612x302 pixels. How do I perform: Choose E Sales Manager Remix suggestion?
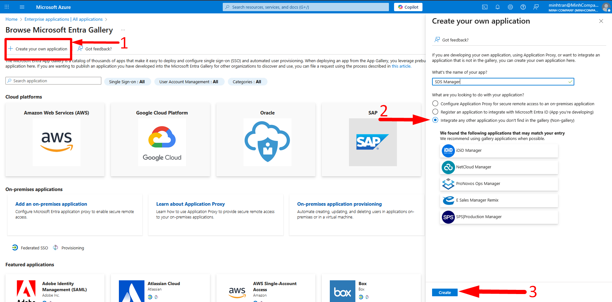(499, 200)
